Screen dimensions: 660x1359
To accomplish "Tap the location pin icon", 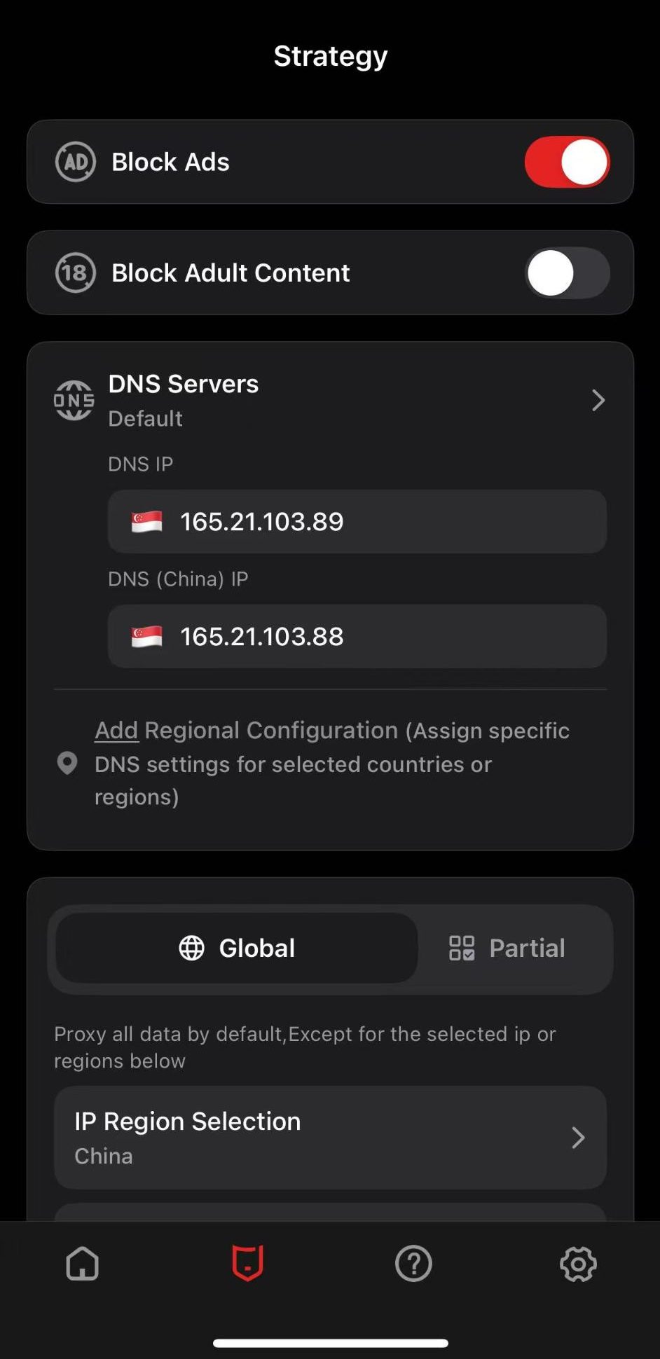I will [x=67, y=764].
